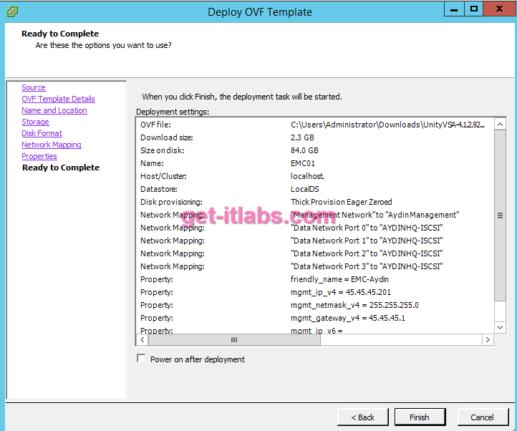This screenshot has height=431, width=517.
Task: Navigate to Name and Location step
Action: (54, 110)
